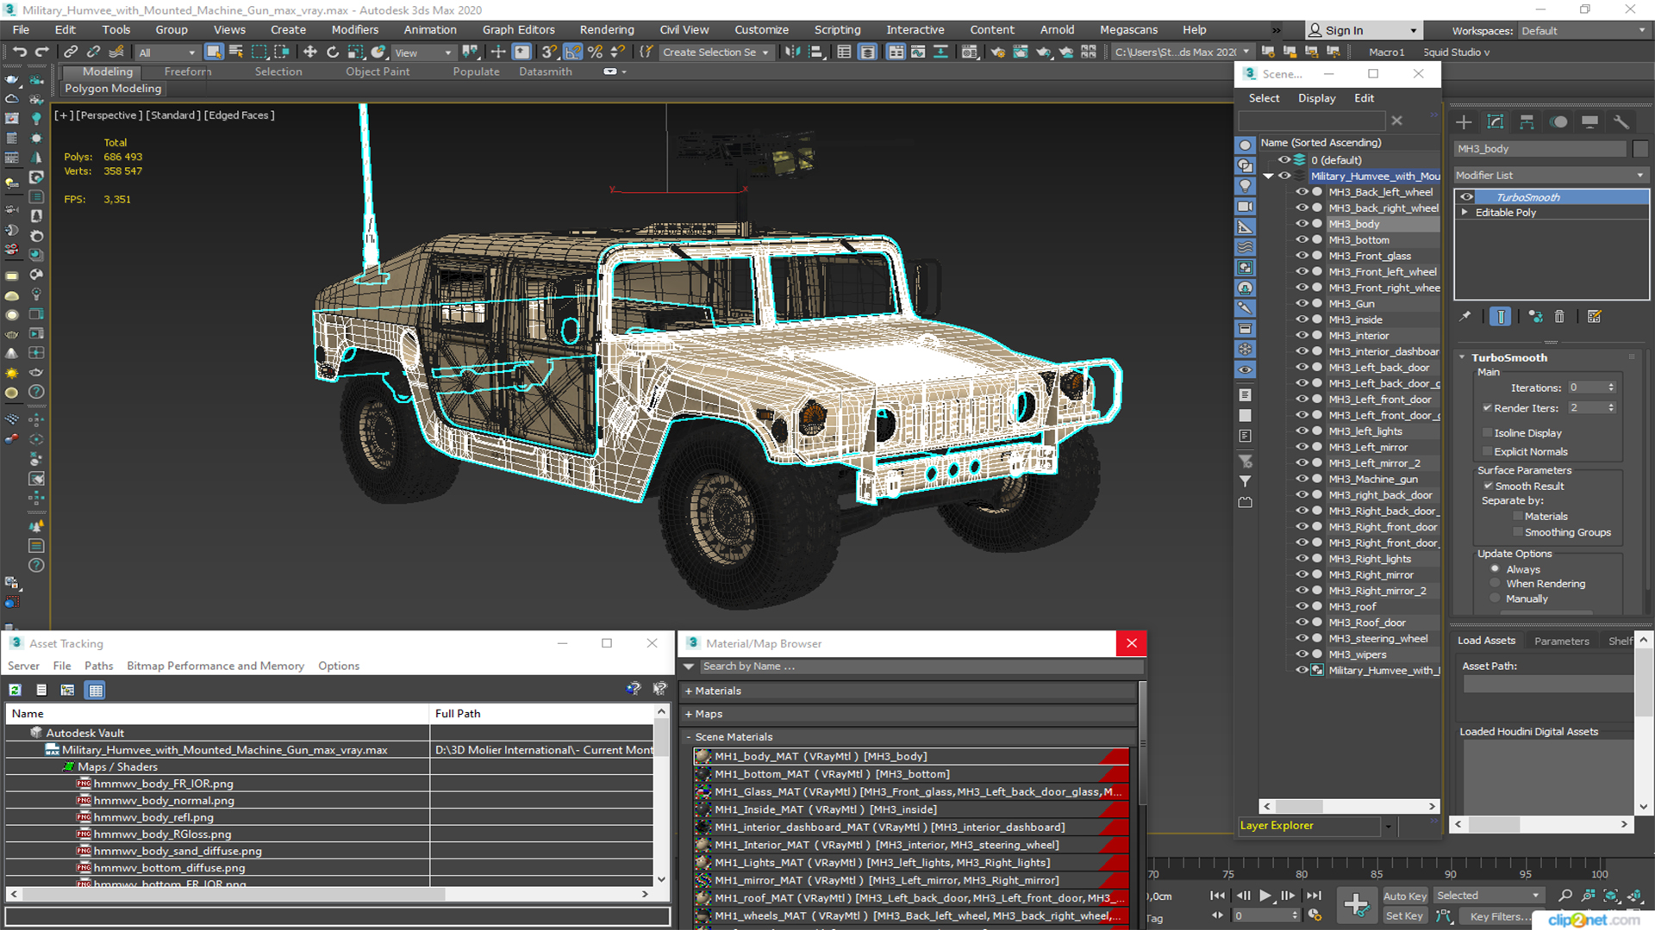Activate the Select Object tool
The width and height of the screenshot is (1655, 930).
[214, 52]
